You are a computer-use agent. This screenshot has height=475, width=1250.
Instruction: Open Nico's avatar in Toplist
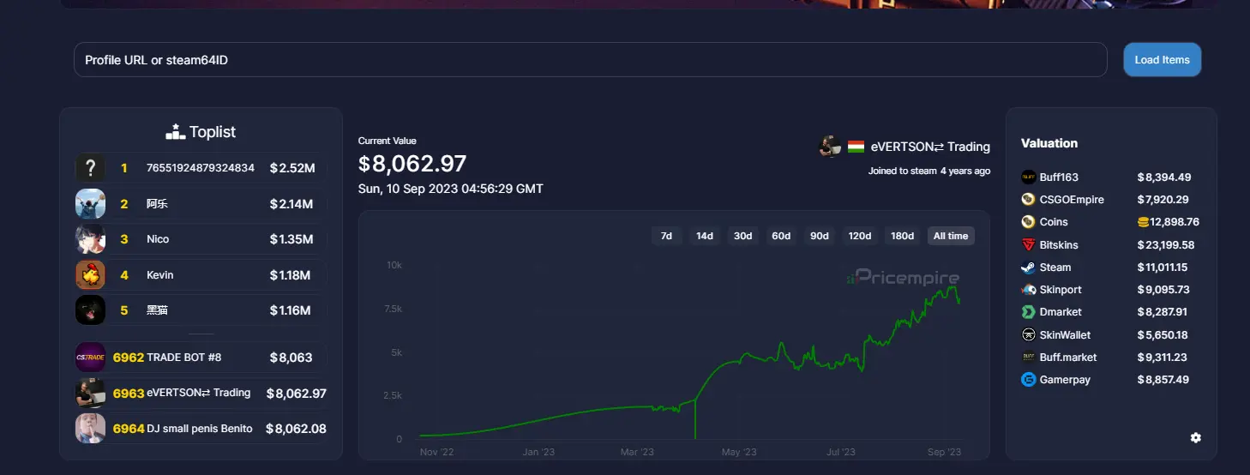[x=90, y=239]
